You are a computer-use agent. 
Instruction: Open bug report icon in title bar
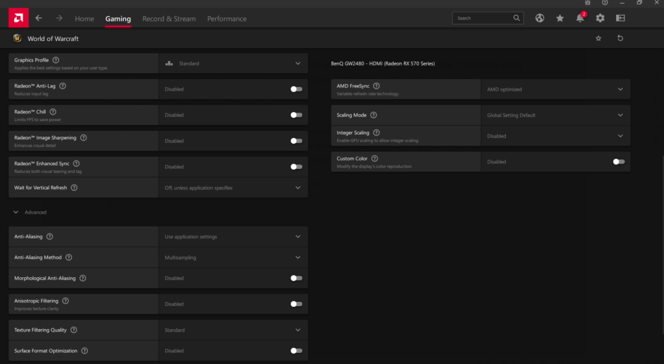coord(587,3)
